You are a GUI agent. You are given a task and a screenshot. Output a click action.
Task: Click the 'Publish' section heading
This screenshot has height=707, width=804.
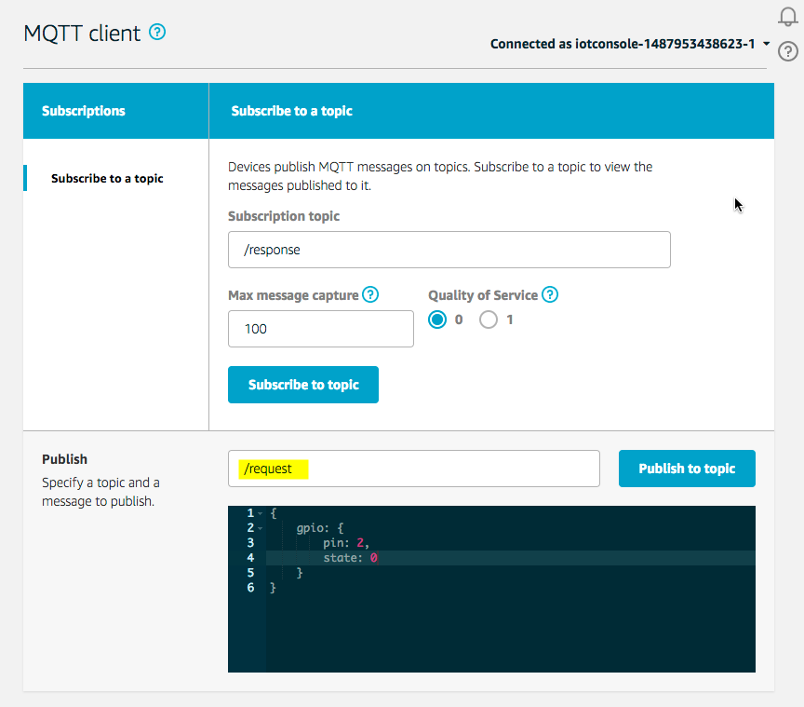click(64, 459)
